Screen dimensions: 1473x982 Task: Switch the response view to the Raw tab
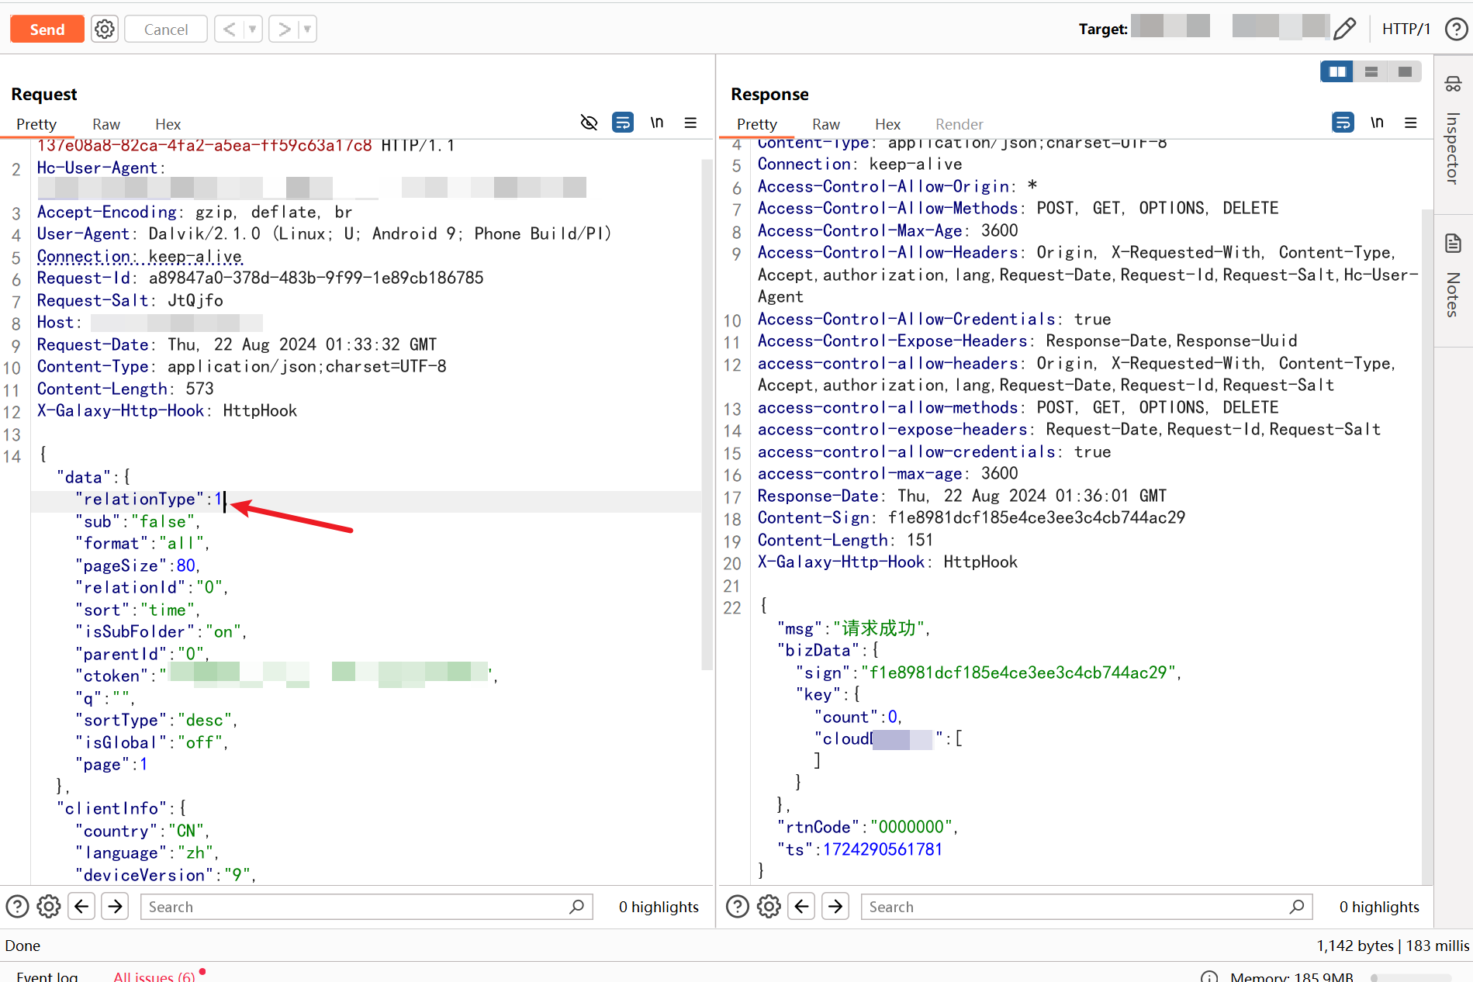click(x=826, y=124)
